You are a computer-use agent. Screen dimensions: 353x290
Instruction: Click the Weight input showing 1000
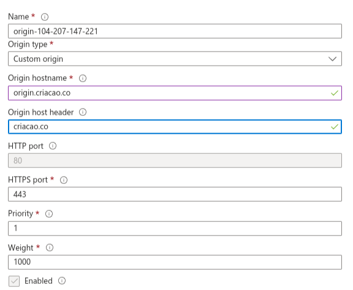[175, 262]
